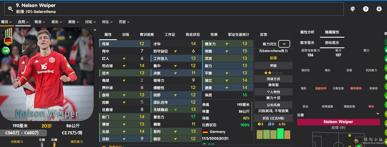This screenshot has height=147, width=387.
Task: Open the settings gear icon
Action: click(x=379, y=9)
